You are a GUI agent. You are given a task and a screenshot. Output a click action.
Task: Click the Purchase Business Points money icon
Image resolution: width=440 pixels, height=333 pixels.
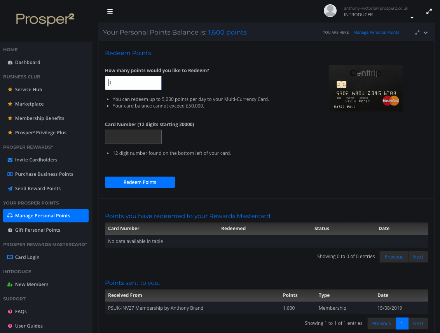[10, 174]
